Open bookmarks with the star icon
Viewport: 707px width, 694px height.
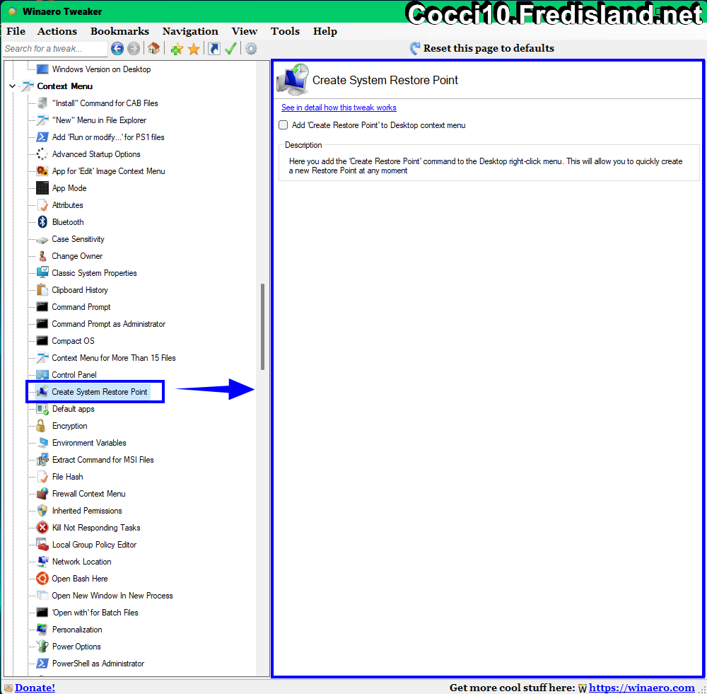194,49
